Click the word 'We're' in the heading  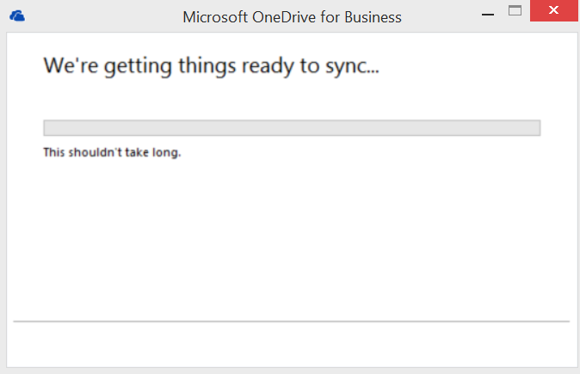66,65
